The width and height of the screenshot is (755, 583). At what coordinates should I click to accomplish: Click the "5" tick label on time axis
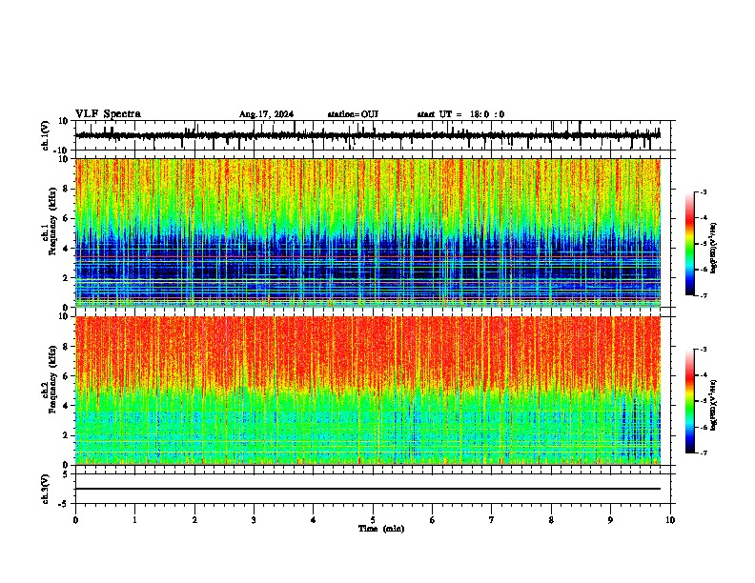point(373,520)
